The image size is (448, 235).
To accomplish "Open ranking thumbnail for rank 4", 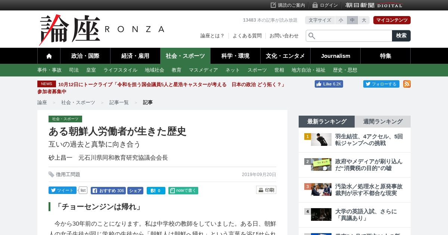I will pos(321,214).
